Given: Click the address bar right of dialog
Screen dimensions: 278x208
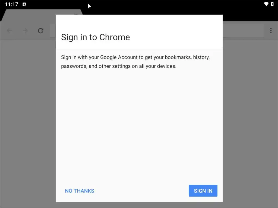Looking at the screenshot, I should [243, 31].
